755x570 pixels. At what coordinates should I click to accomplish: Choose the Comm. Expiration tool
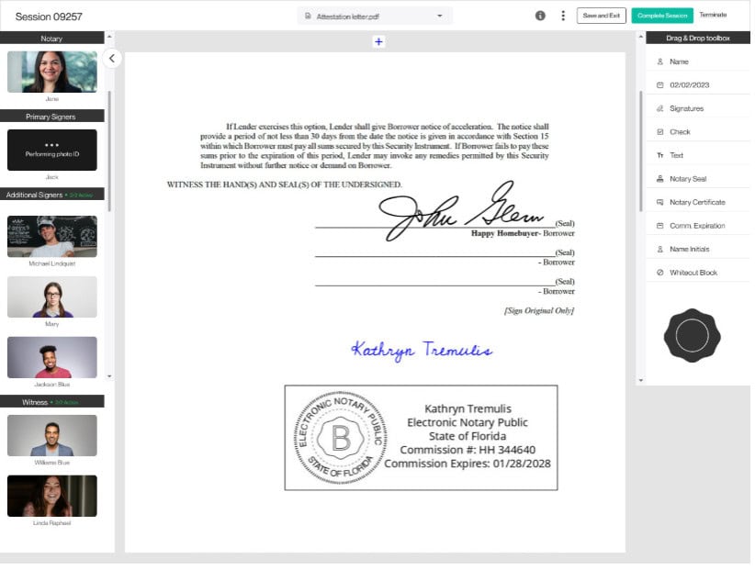(697, 226)
